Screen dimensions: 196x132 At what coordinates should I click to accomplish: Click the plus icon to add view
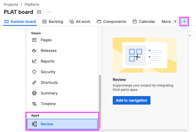[x=184, y=22]
